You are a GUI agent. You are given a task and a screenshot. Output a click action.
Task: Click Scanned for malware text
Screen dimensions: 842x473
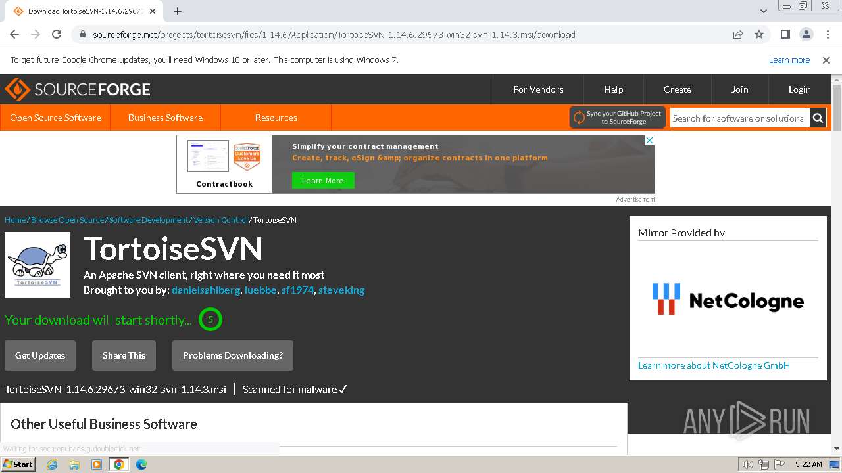(x=295, y=389)
